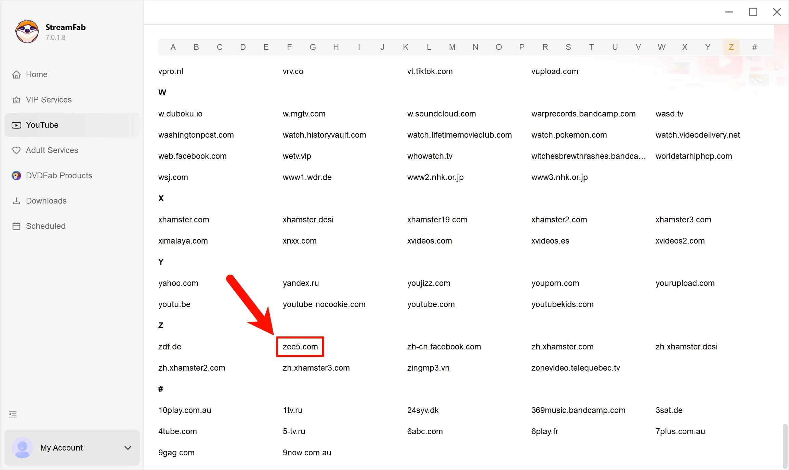This screenshot has height=470, width=789.
Task: Click the Adult Services heart icon
Action: point(16,150)
